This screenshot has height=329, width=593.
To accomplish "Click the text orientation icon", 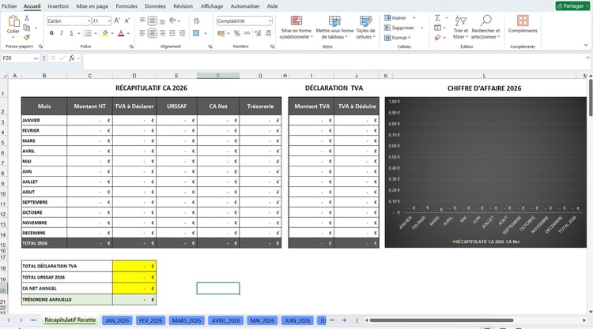I will [172, 21].
